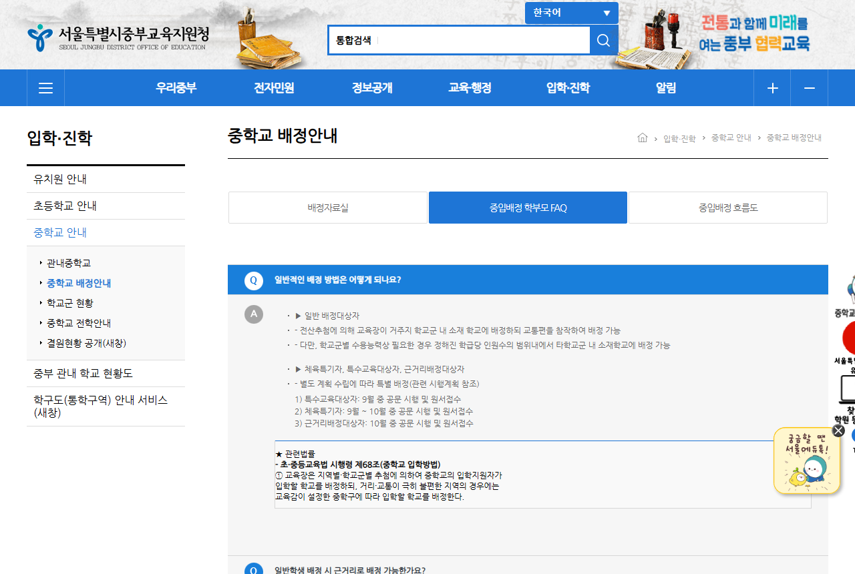Increase text size with the plus icon
This screenshot has width=855, height=574.
coord(772,88)
